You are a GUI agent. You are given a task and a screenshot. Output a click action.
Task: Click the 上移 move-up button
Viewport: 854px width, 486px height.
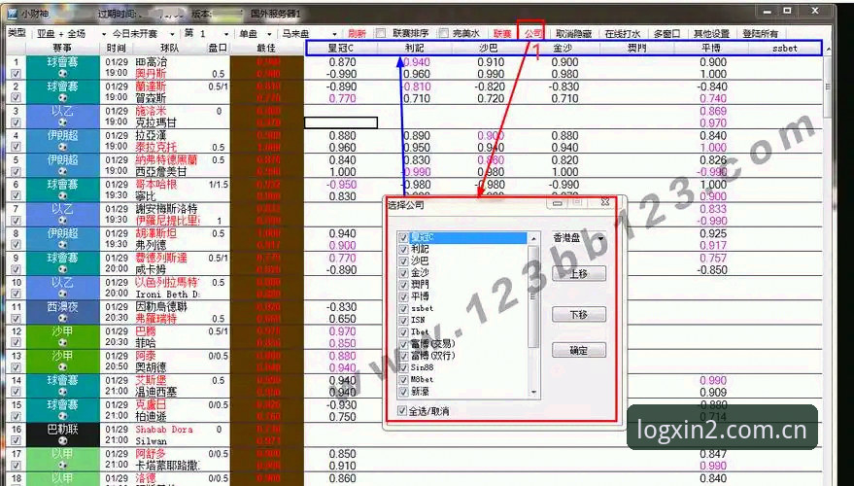[x=579, y=273]
